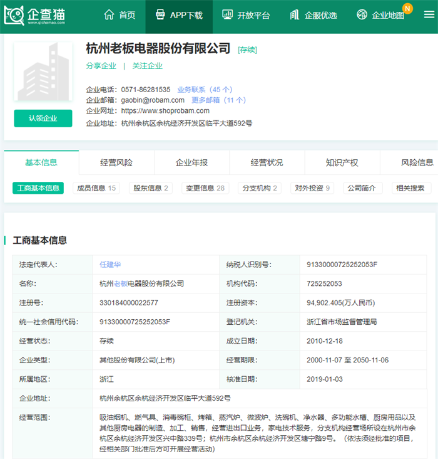
Task: Select 工商基本信息 sub-tab
Action: click(x=38, y=188)
